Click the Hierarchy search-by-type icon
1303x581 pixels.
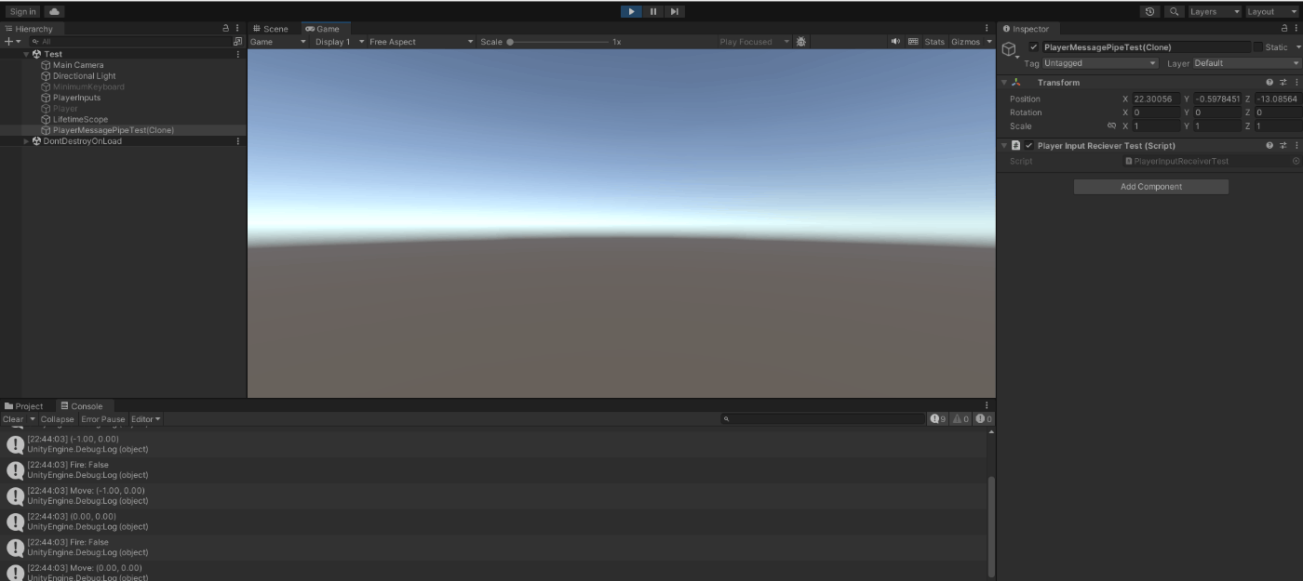(237, 42)
